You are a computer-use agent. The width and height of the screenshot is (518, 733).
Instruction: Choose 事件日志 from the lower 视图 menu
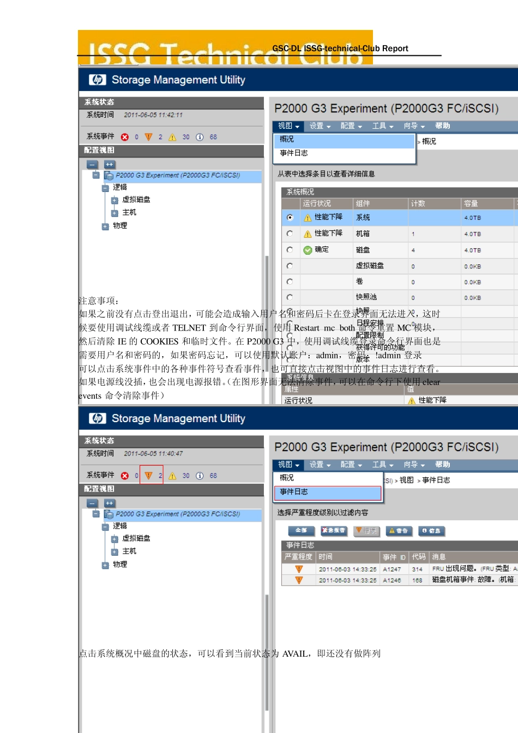(328, 492)
